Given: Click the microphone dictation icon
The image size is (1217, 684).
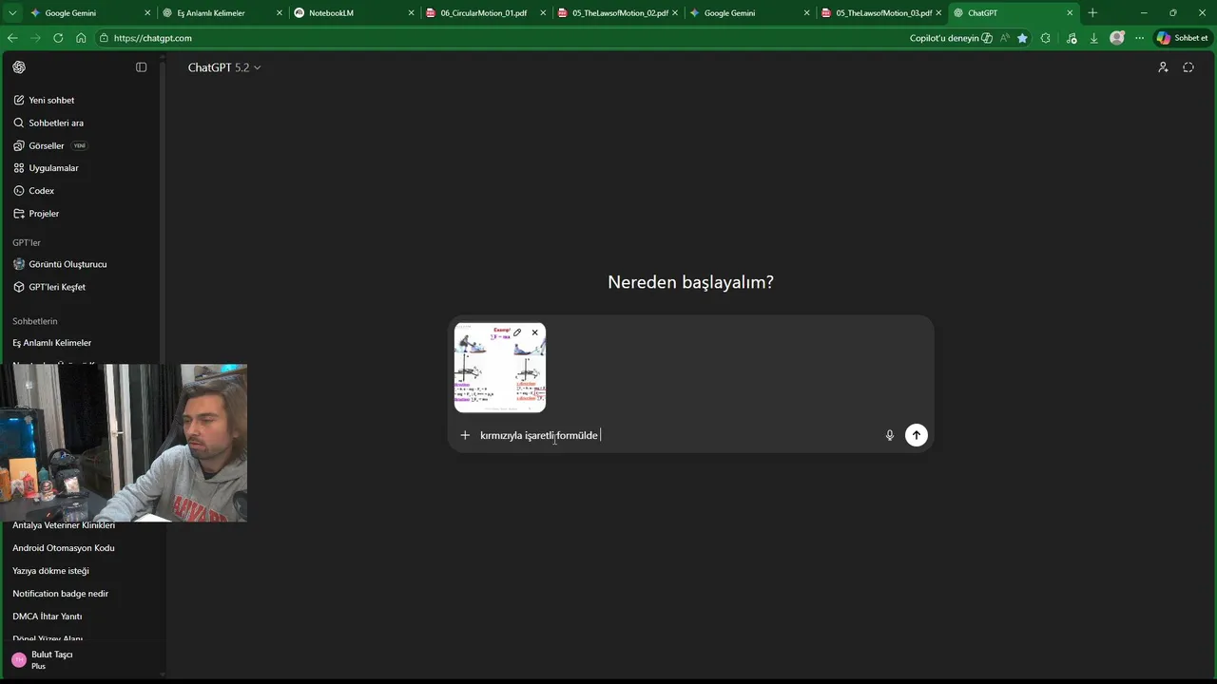Looking at the screenshot, I should pos(890,435).
